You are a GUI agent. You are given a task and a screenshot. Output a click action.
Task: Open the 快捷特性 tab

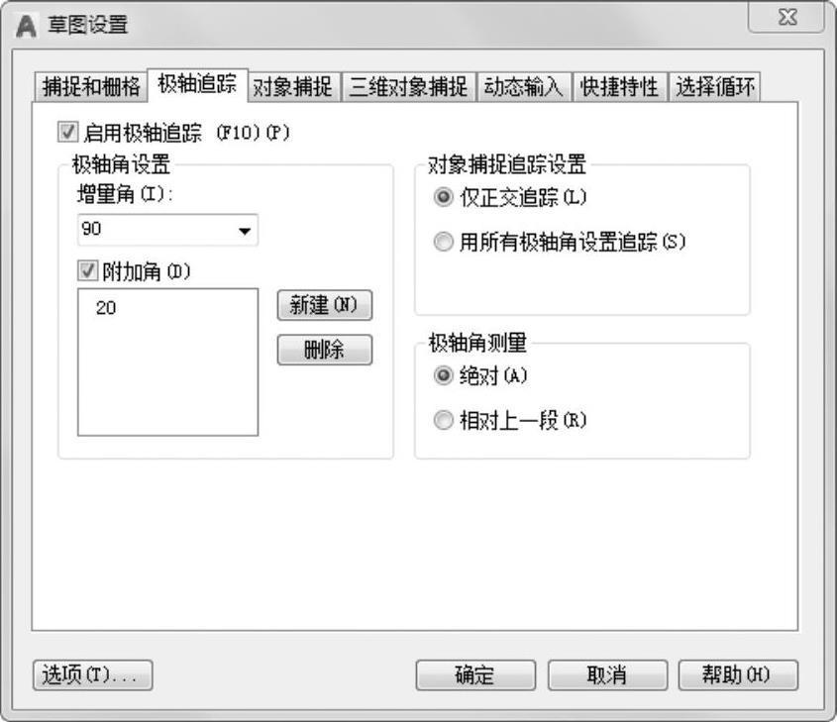tap(620, 86)
